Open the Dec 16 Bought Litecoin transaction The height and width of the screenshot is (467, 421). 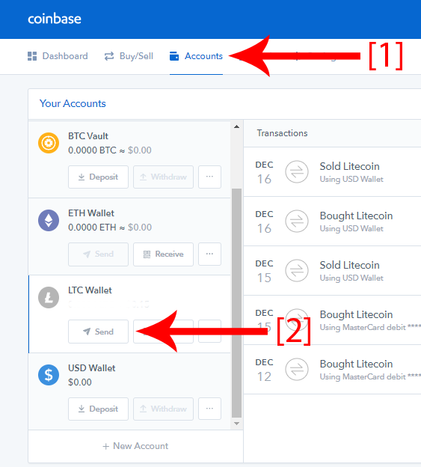[x=332, y=222]
